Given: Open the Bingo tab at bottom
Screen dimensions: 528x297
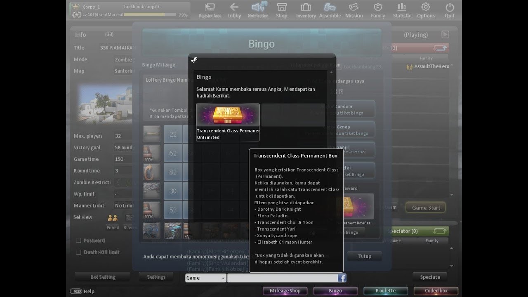Looking at the screenshot, I should click(x=335, y=291).
